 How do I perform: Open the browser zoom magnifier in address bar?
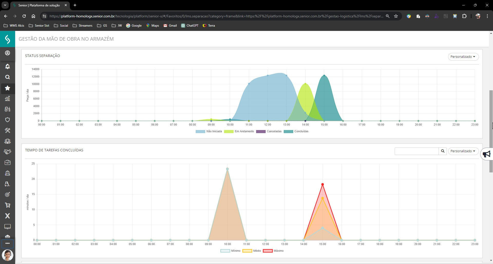point(388,16)
